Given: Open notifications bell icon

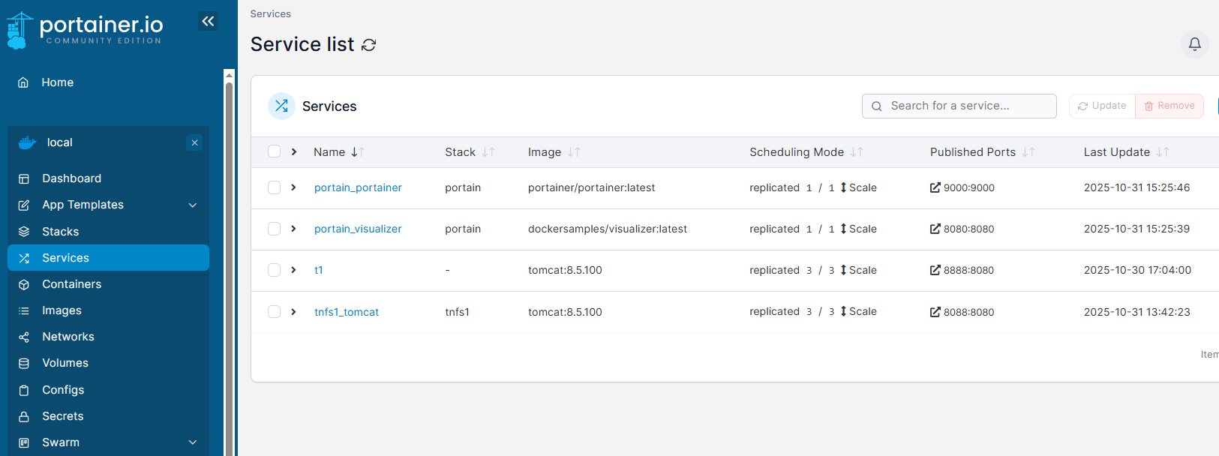Looking at the screenshot, I should click(1195, 44).
